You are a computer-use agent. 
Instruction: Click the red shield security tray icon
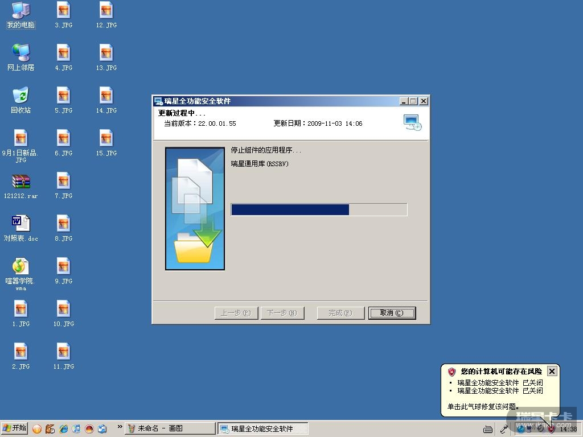click(551, 429)
